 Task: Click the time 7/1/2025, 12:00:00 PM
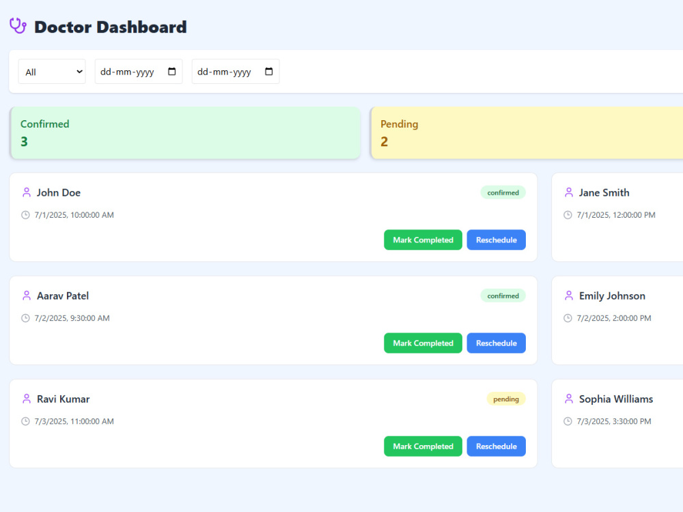(x=616, y=215)
